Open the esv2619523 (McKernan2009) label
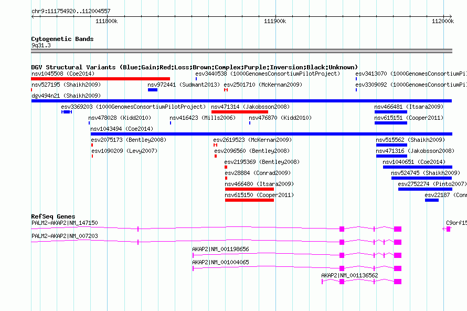This screenshot has width=467, height=311. [x=252, y=140]
